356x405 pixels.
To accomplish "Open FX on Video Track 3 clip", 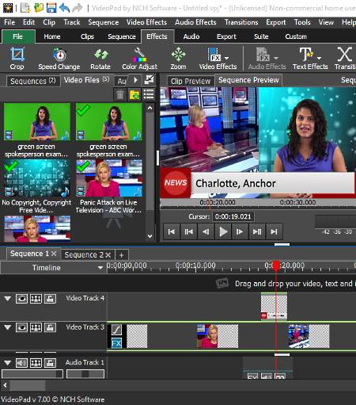I will click(x=116, y=343).
